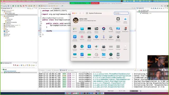Open Date & Time preferences
Image resolution: width=169 pixels, height=95 pixels.
point(96,55)
